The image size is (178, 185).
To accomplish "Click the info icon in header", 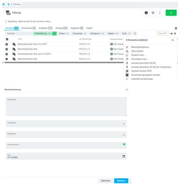I will (x=146, y=13).
